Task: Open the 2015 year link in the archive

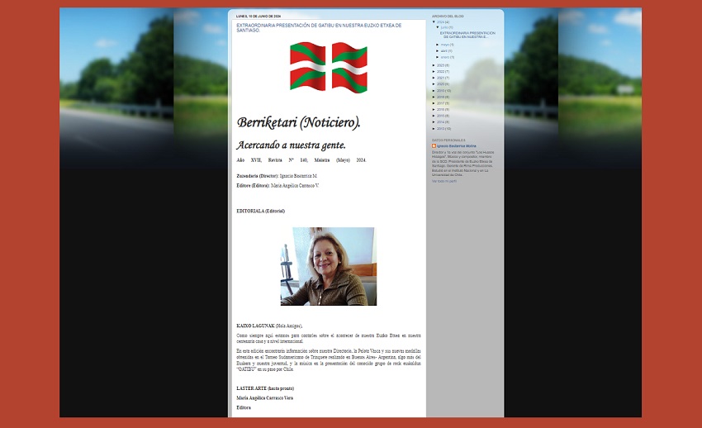Action: pos(440,116)
